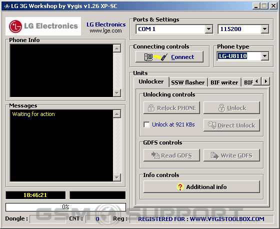Close the LG 3G Workshop window

273,6
